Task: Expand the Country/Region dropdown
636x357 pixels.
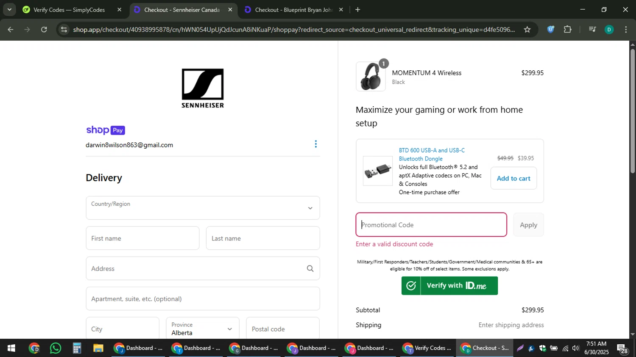Action: pyautogui.click(x=203, y=208)
